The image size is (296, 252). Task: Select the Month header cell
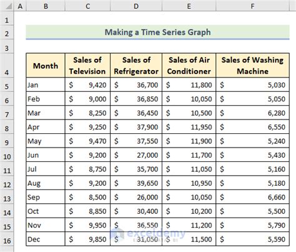point(46,66)
